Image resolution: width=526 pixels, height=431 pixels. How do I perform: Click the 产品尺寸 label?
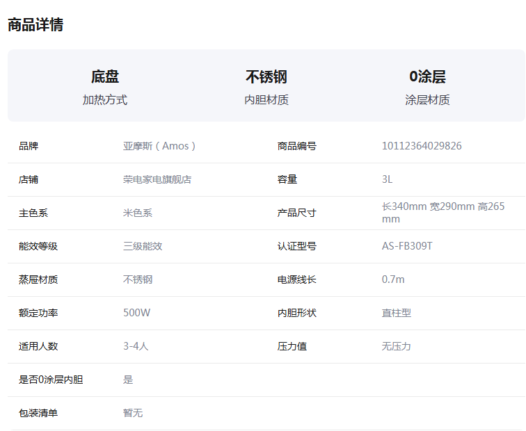(x=296, y=213)
